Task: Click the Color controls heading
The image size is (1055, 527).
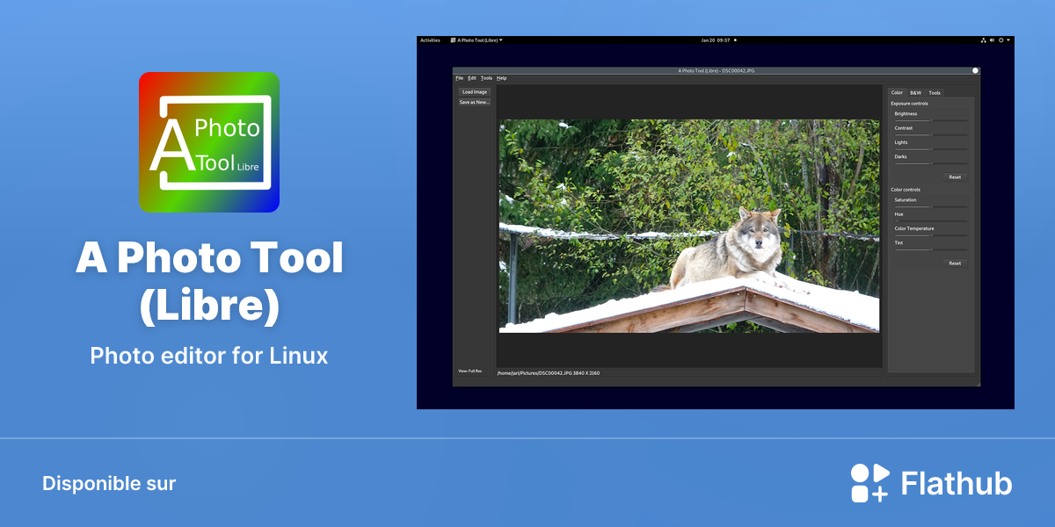Action: (906, 190)
